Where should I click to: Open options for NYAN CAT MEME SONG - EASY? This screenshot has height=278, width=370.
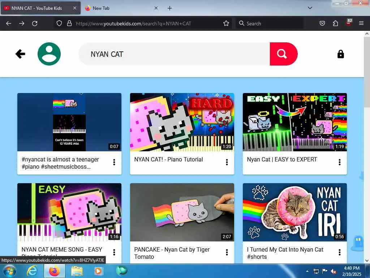pyautogui.click(x=114, y=252)
